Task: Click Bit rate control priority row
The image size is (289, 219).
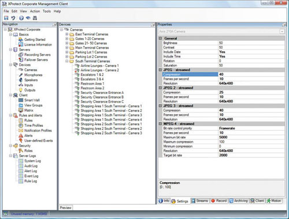Action: (224, 129)
